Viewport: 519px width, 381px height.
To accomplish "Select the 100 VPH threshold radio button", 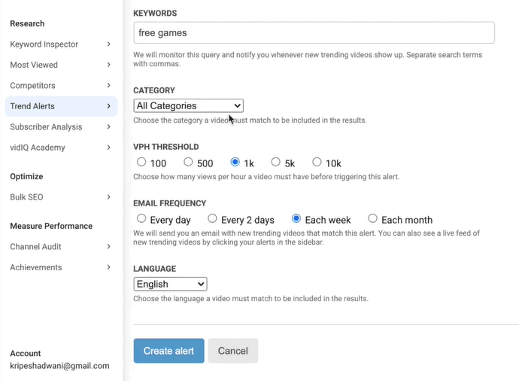I will click(x=141, y=162).
